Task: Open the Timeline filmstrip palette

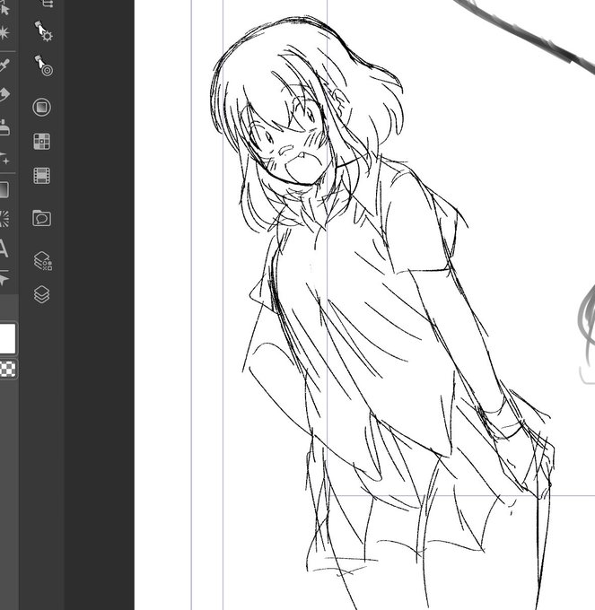Action: point(41,176)
